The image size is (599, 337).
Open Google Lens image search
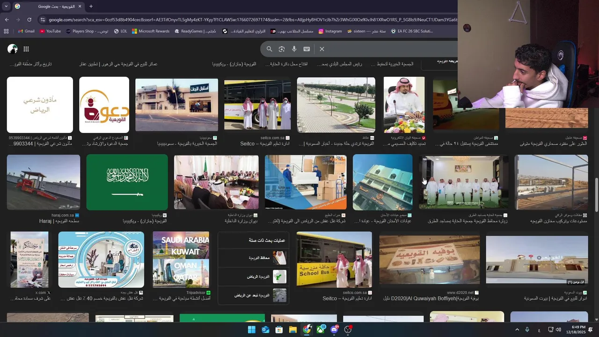[x=282, y=49]
